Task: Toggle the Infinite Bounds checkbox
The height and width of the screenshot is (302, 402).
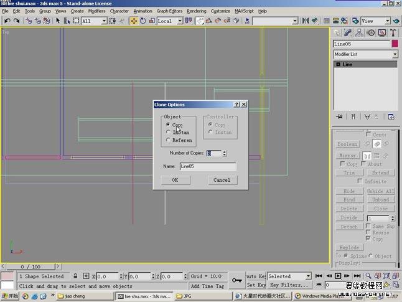Action: [360, 181]
